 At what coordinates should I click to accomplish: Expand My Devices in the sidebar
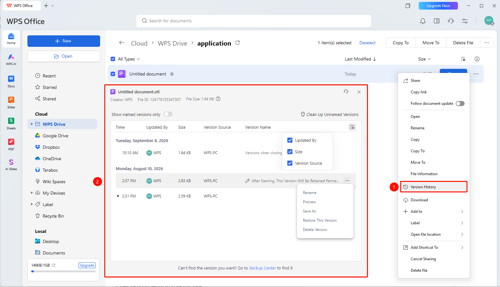coord(32,193)
